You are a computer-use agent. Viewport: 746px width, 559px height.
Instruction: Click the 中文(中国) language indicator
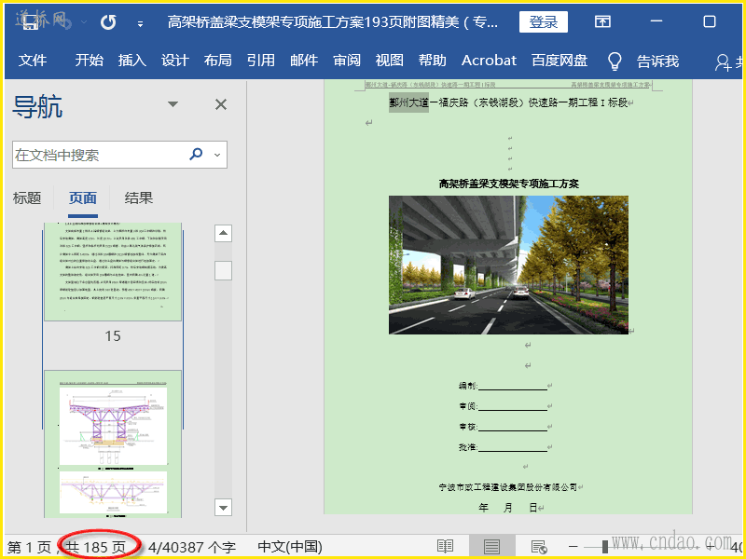pos(290,547)
